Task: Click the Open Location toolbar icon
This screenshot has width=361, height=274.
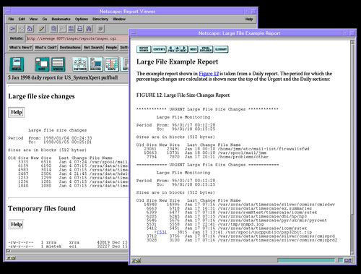Action: [x=71, y=29]
